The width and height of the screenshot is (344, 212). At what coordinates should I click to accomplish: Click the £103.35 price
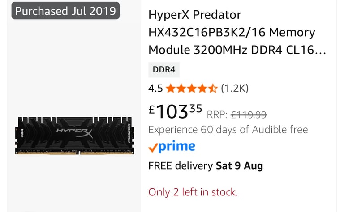click(175, 111)
